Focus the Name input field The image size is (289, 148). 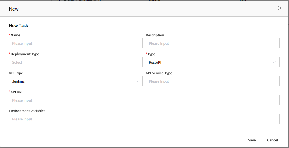point(76,44)
